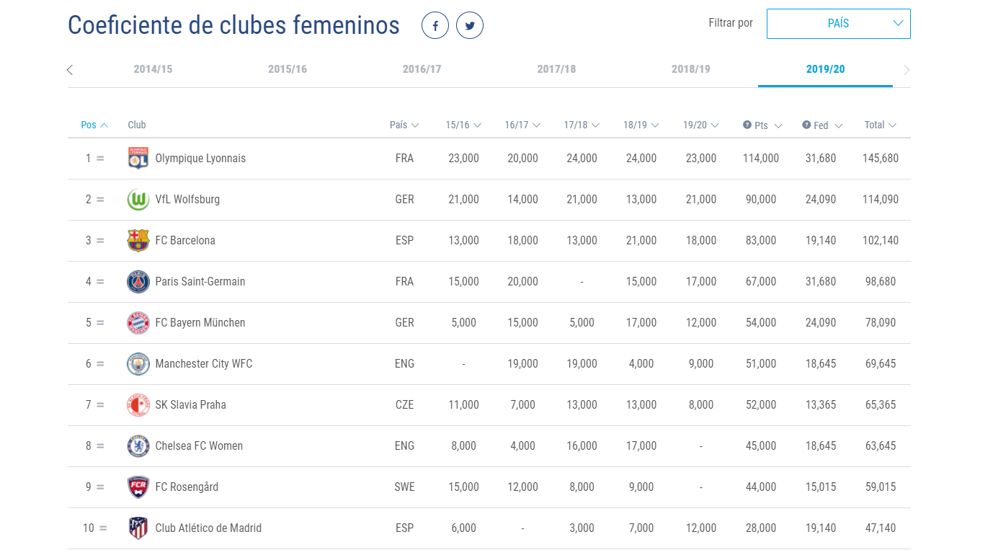Click the VfL Wolfsburg club crest

[x=138, y=199]
